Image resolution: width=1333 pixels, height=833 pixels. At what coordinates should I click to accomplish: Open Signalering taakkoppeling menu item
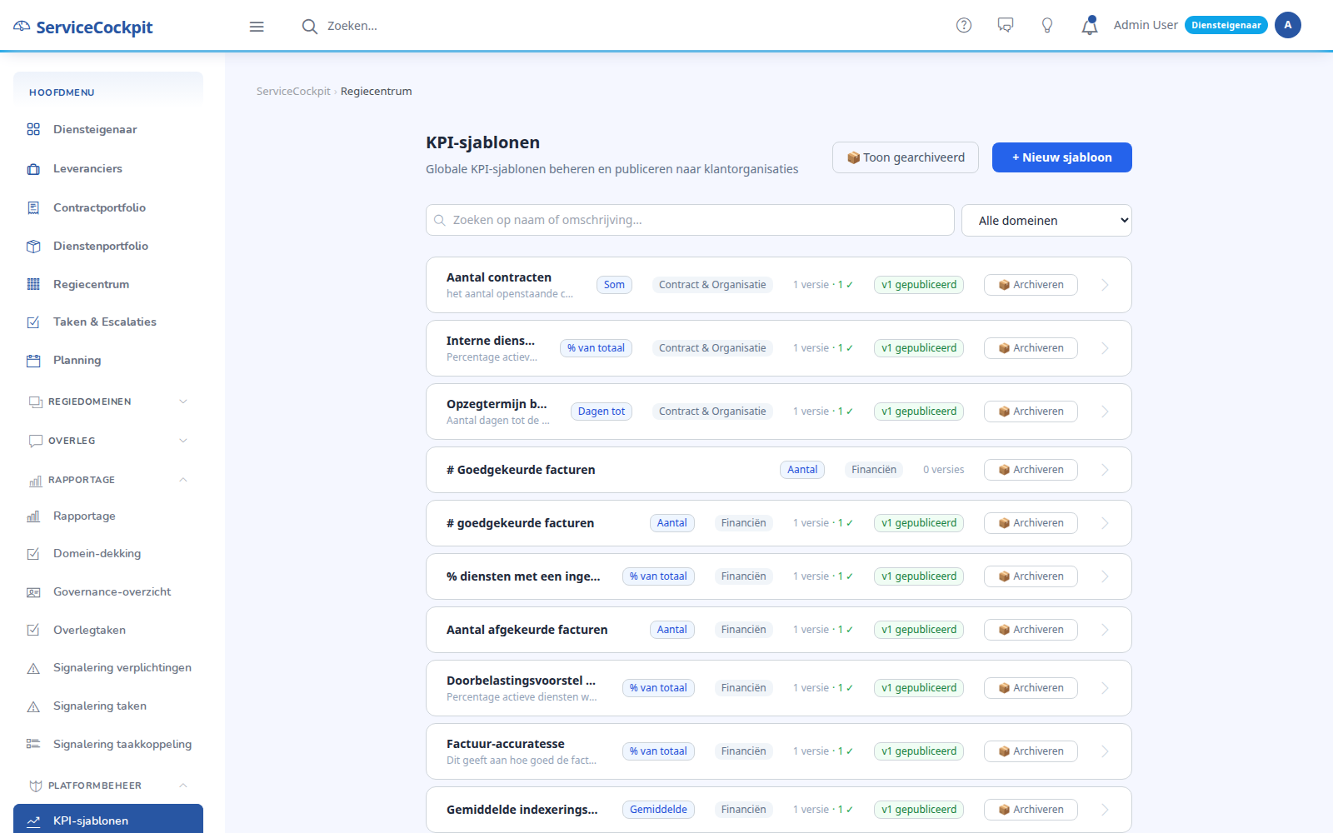pos(108,745)
